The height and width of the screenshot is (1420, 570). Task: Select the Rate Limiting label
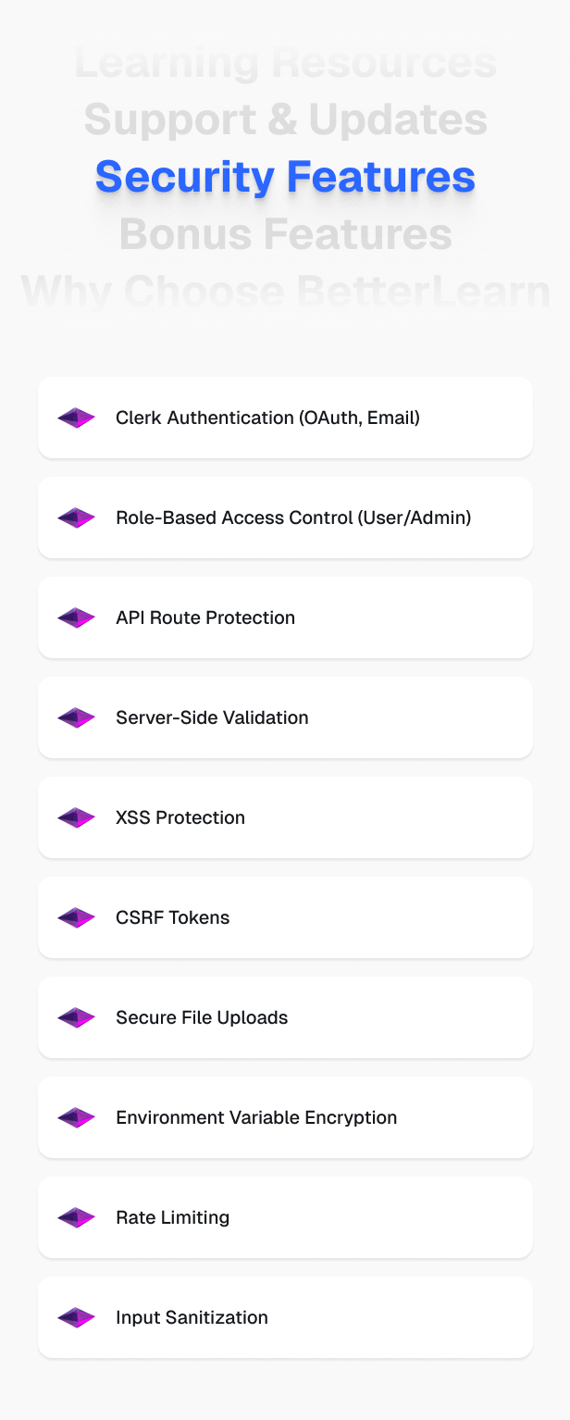tap(172, 1217)
